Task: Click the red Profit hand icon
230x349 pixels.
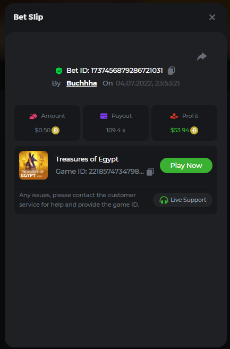Action: (174, 116)
